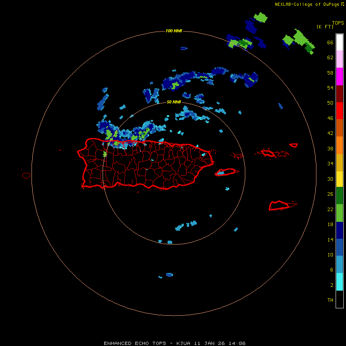The width and height of the screenshot is (346, 346).
Task: Click the 2 value on legend scale
Action: click(332, 285)
